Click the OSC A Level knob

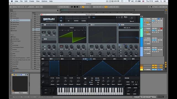point(83,53)
